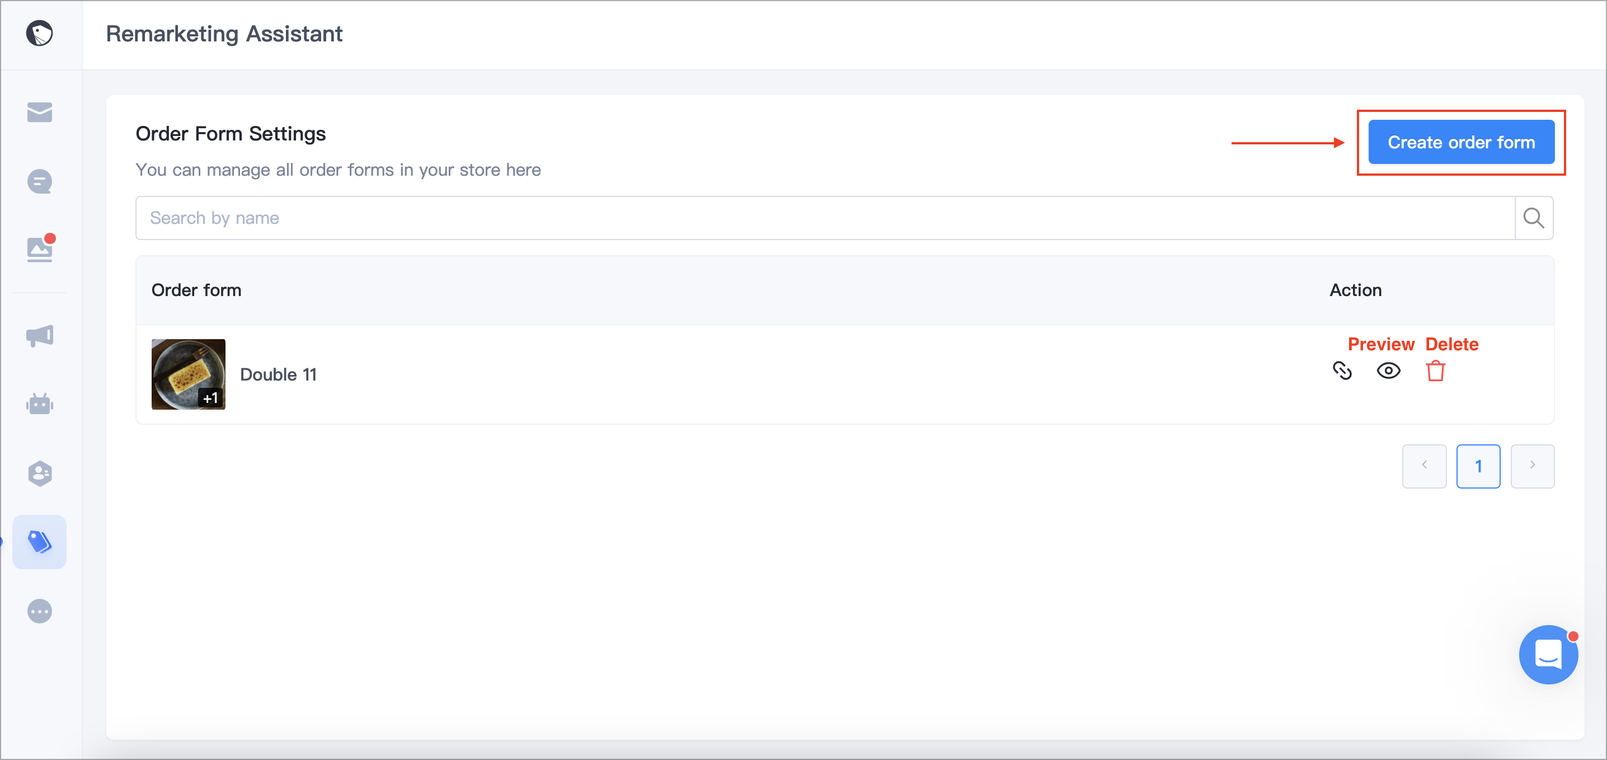
Task: Open the chat message sidebar icon
Action: tap(39, 181)
